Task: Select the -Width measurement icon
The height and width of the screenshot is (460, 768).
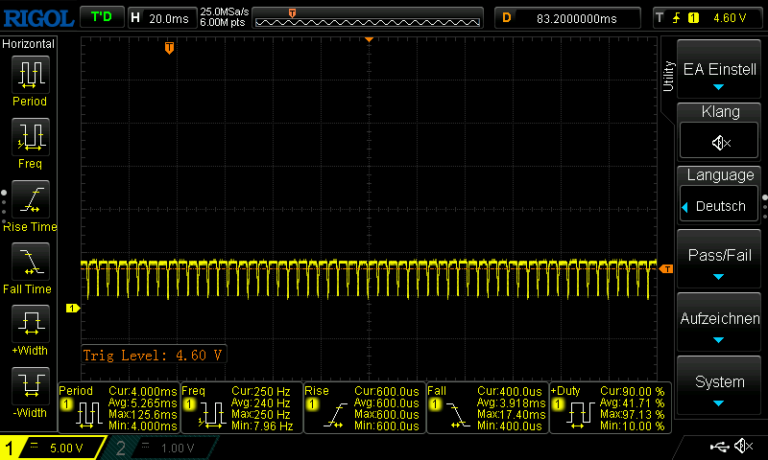Action: [29, 387]
